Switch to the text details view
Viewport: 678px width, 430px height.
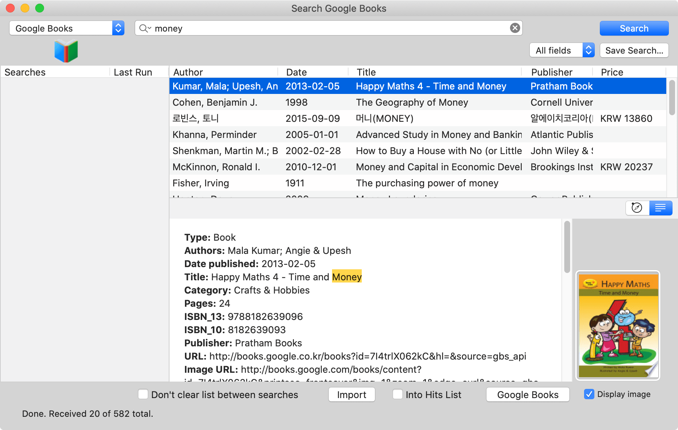click(x=660, y=208)
